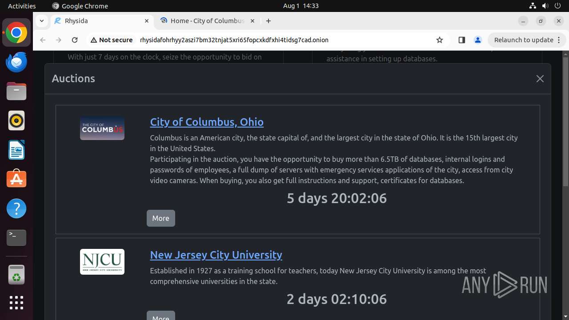Click the Not secure site indicator
The image size is (569, 320).
112,40
